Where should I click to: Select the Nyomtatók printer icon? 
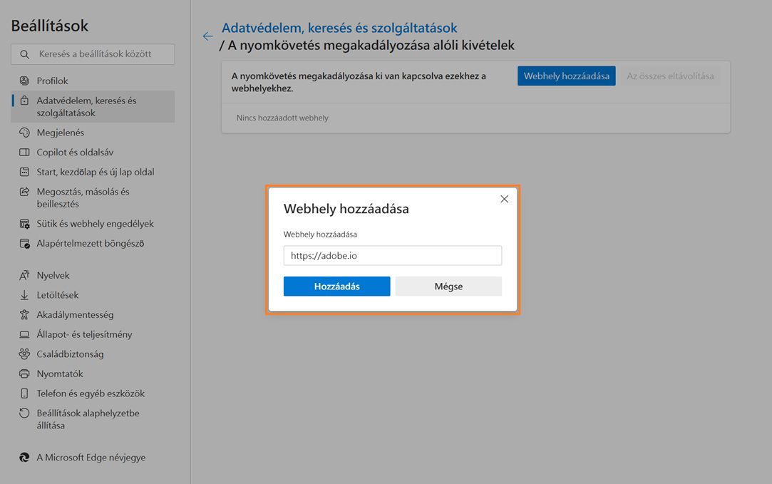24,373
